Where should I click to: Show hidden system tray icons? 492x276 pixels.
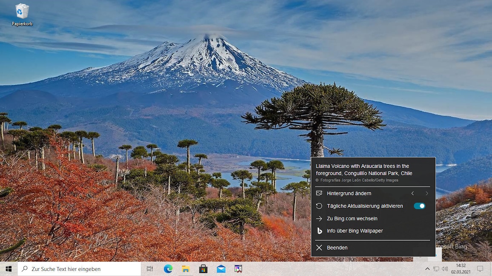tap(427, 269)
